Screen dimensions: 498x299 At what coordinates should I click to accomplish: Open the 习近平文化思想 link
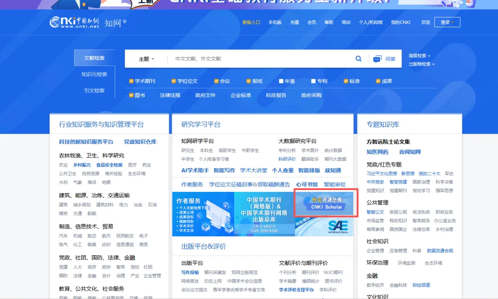[x=382, y=173]
